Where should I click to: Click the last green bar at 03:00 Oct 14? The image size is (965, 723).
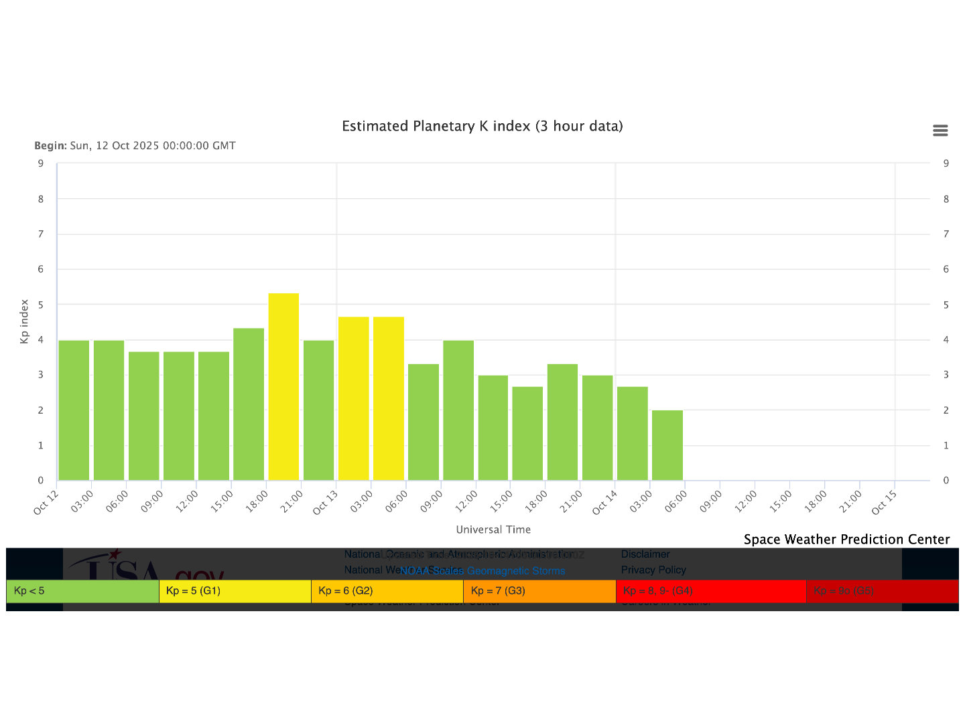click(667, 445)
